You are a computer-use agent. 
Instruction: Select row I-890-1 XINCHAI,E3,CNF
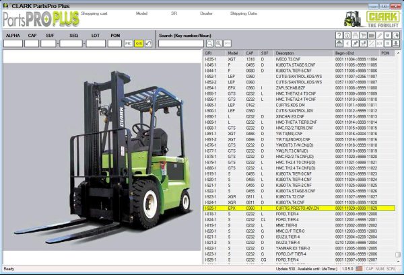point(299,116)
